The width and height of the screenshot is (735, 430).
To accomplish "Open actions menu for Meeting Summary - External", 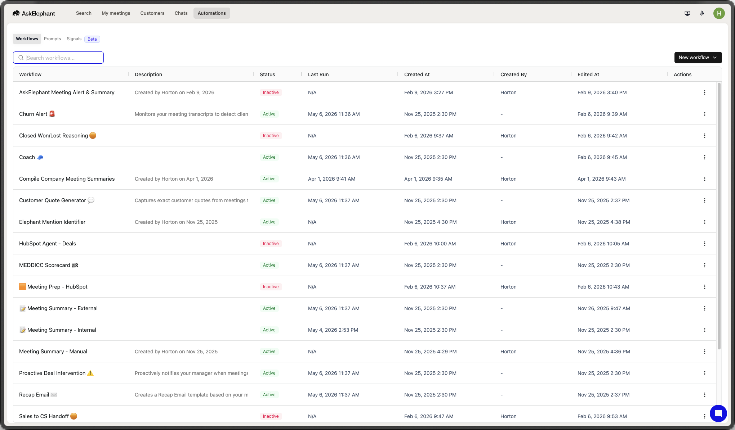I will (705, 308).
